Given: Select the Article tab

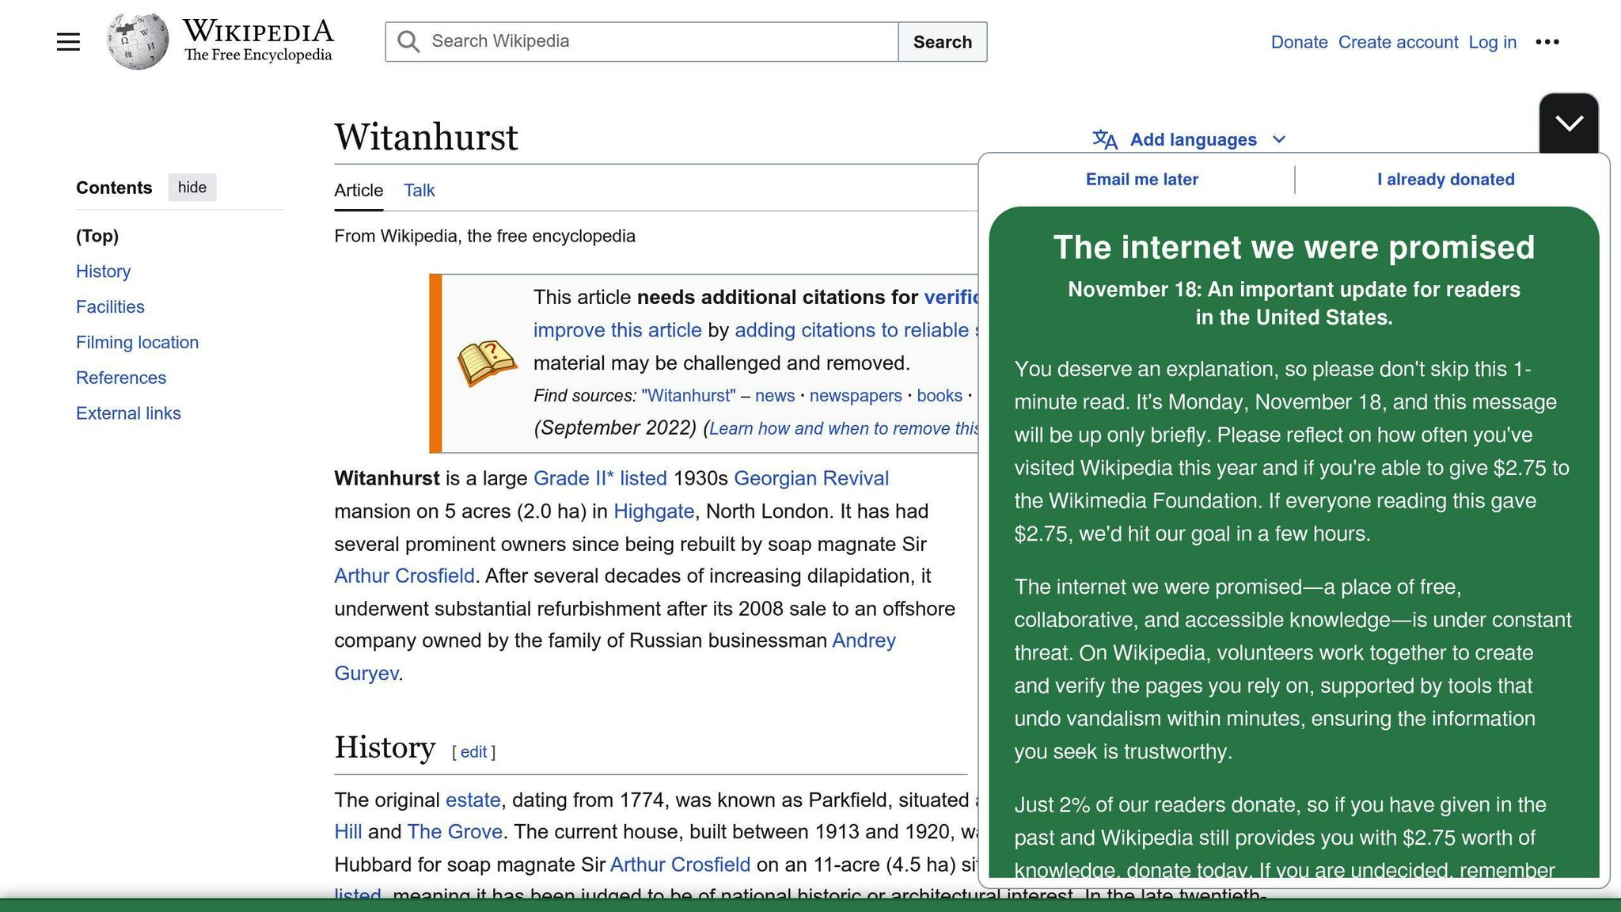Looking at the screenshot, I should click(x=359, y=191).
